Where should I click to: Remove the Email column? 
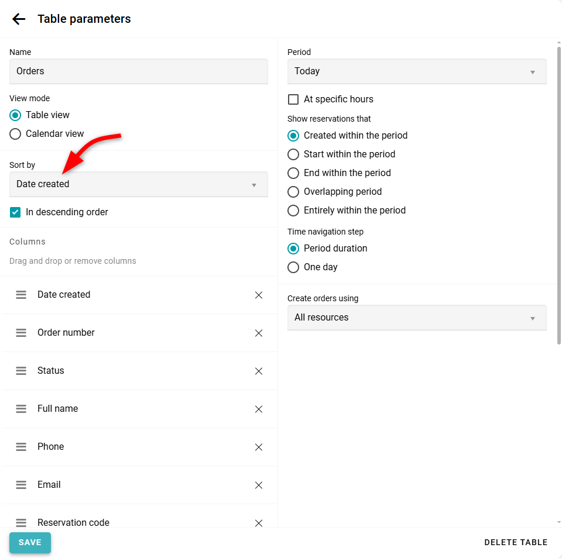(x=259, y=485)
